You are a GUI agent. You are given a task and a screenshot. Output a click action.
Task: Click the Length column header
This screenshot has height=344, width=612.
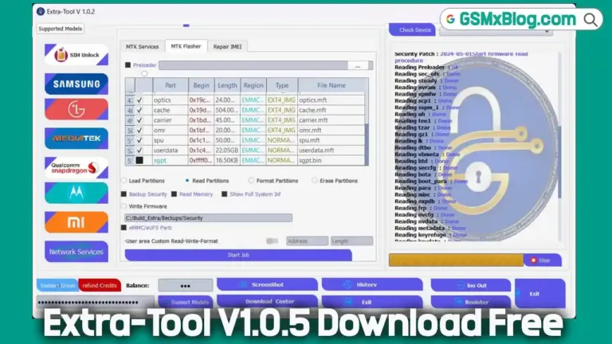click(x=227, y=85)
